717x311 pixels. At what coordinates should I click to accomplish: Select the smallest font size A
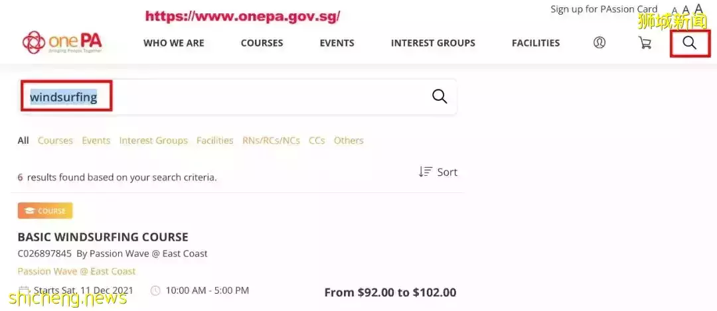[x=675, y=11]
